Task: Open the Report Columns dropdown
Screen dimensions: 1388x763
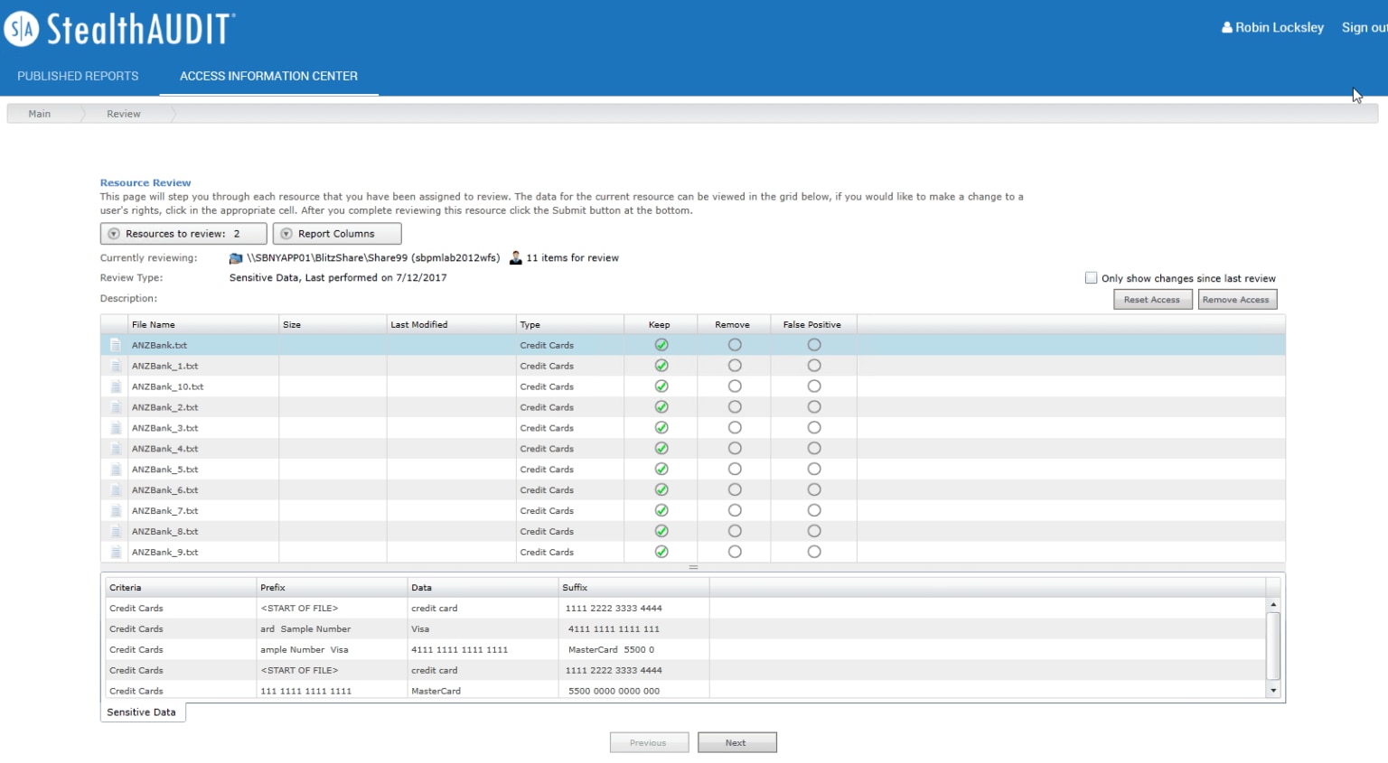Action: click(337, 234)
